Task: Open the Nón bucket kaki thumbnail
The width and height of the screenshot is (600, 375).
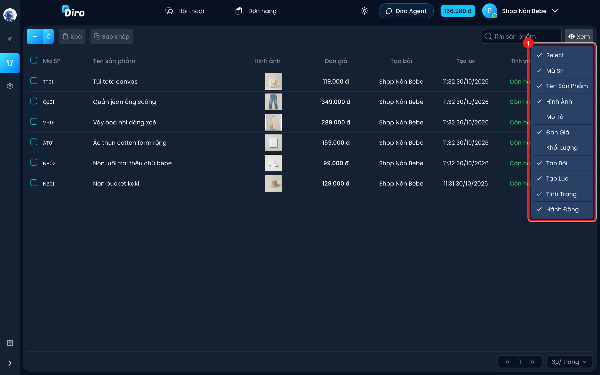Action: point(273,183)
